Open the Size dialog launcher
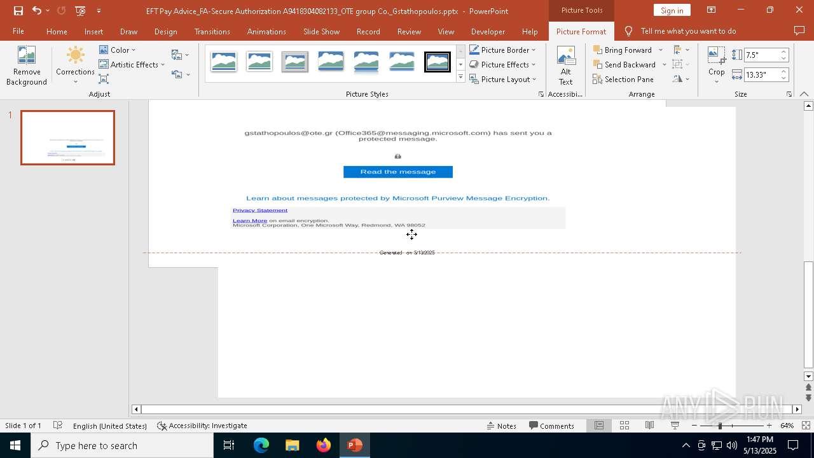Image resolution: width=814 pixels, height=458 pixels. coord(789,94)
